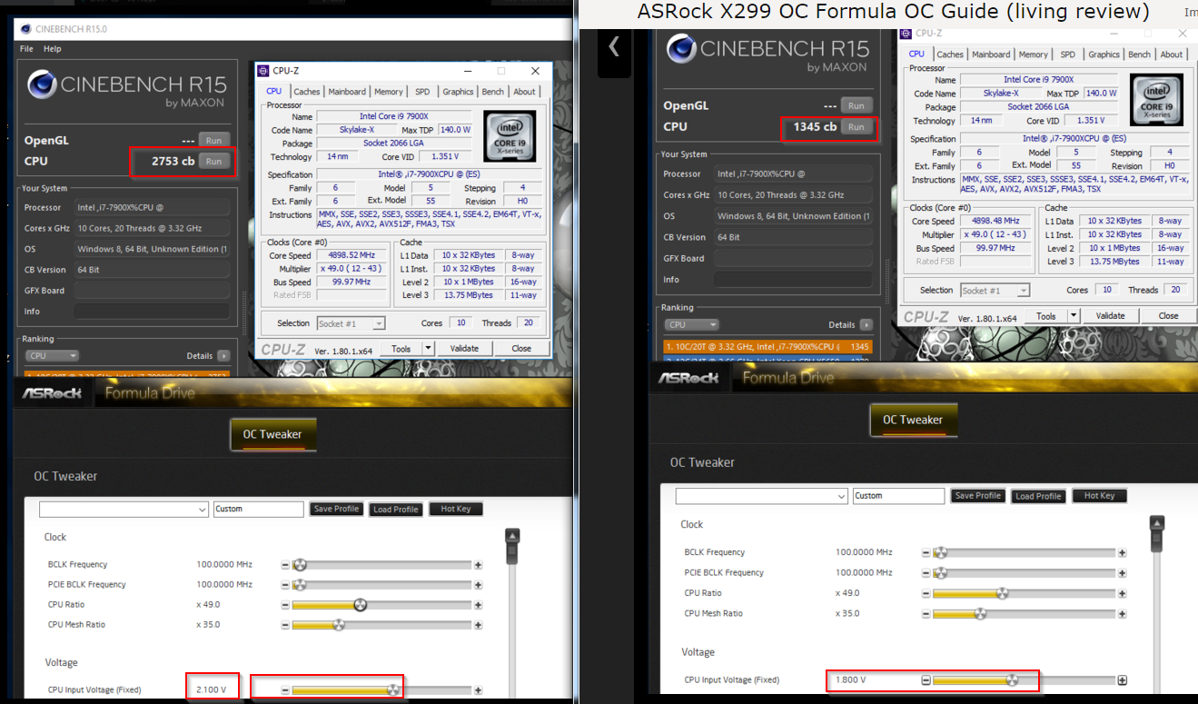This screenshot has width=1198, height=704.
Task: Increase CPU Mesh Ratio in right Formula Drive
Action: click(1122, 614)
